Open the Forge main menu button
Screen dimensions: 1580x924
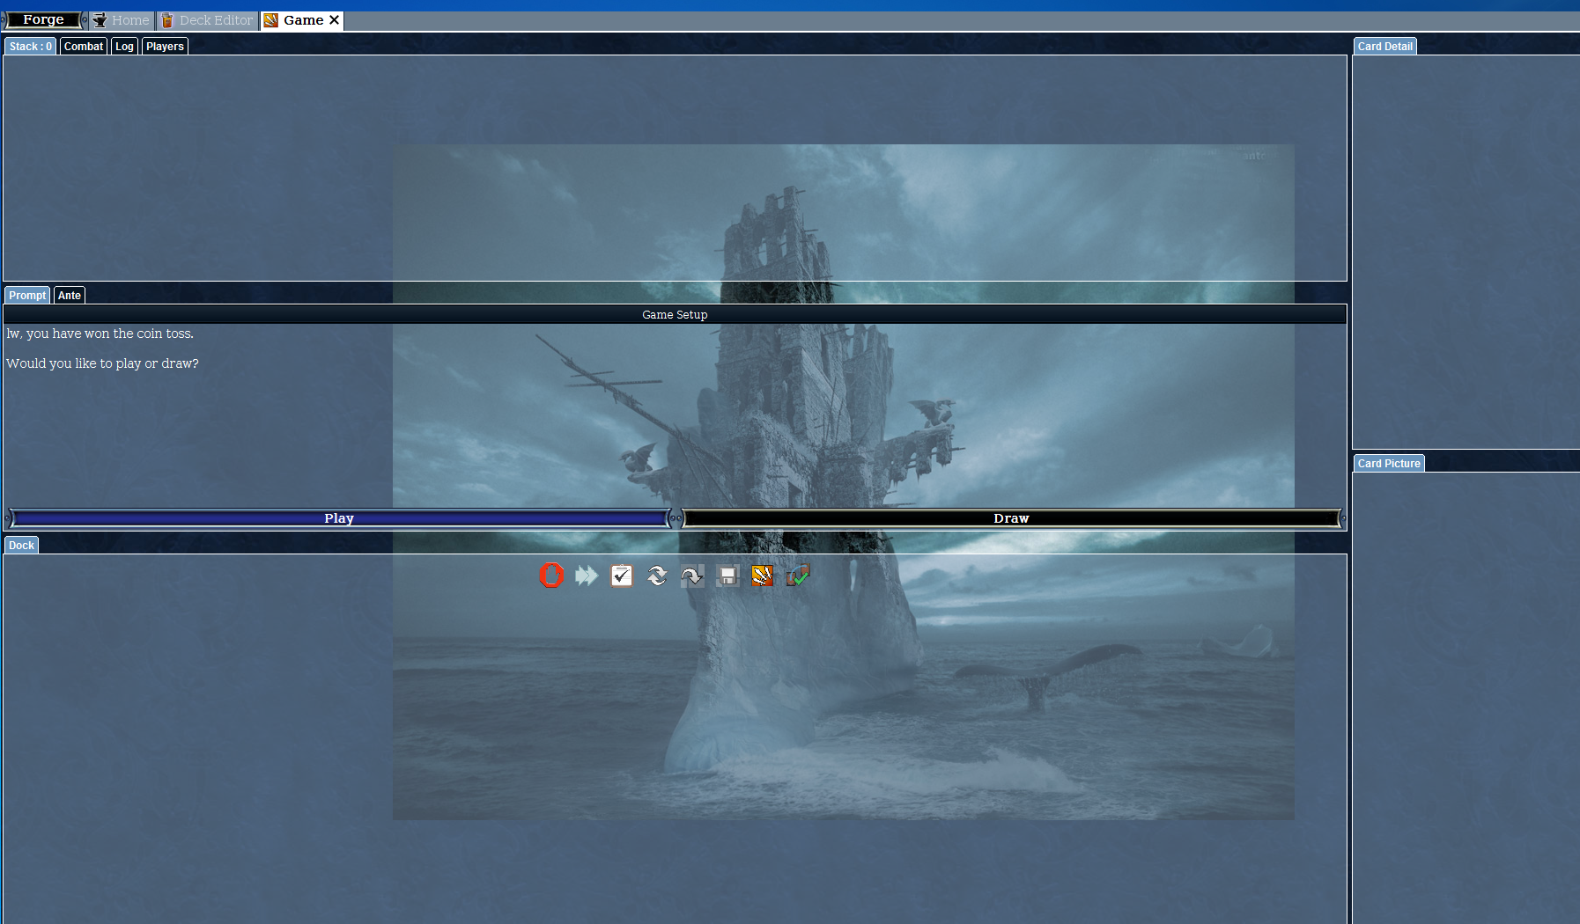(x=43, y=20)
